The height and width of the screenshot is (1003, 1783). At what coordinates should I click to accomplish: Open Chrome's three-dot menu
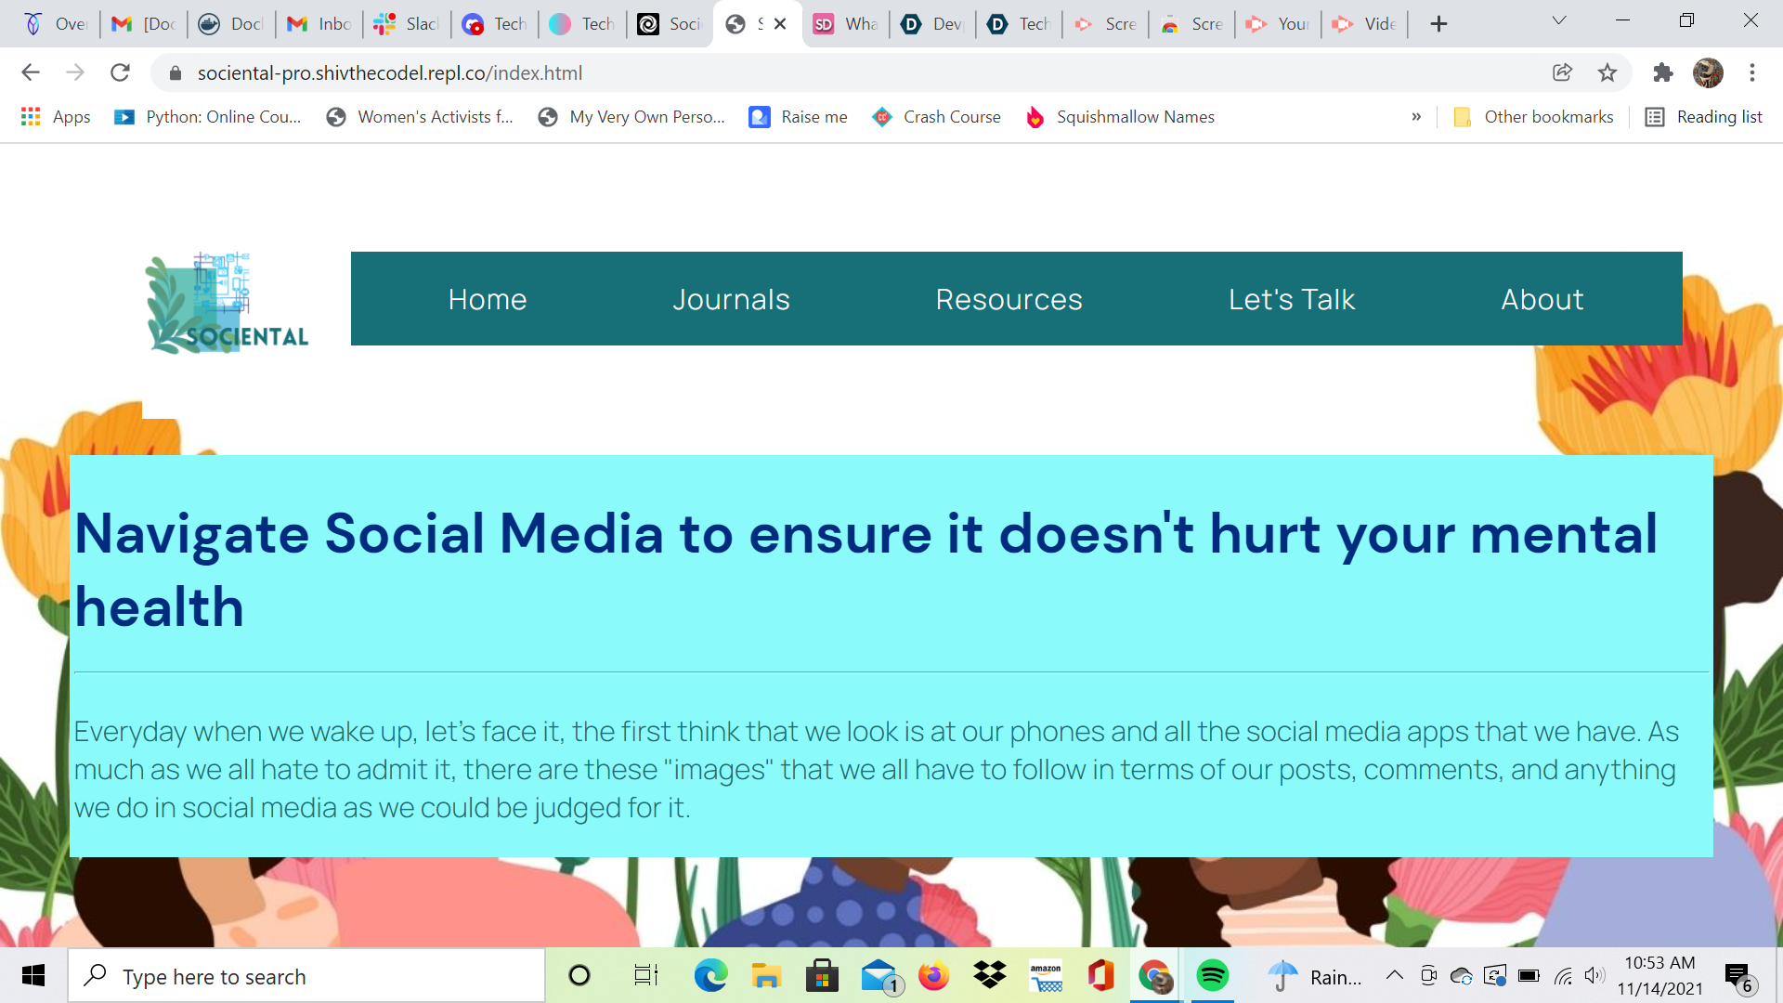(x=1751, y=72)
